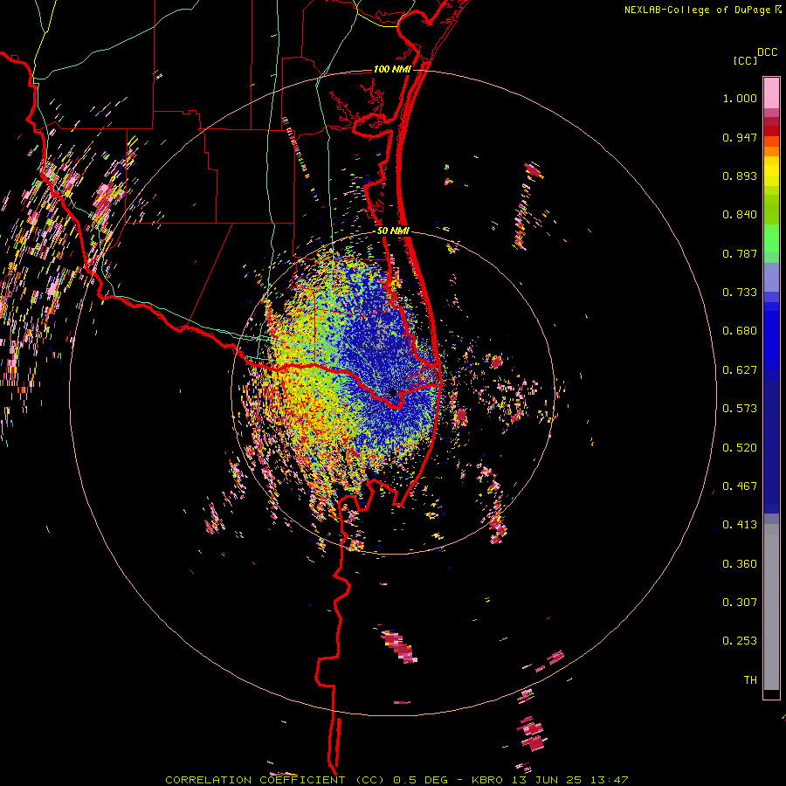Click the 0.520 color scale value
The height and width of the screenshot is (786, 786).
[740, 448]
